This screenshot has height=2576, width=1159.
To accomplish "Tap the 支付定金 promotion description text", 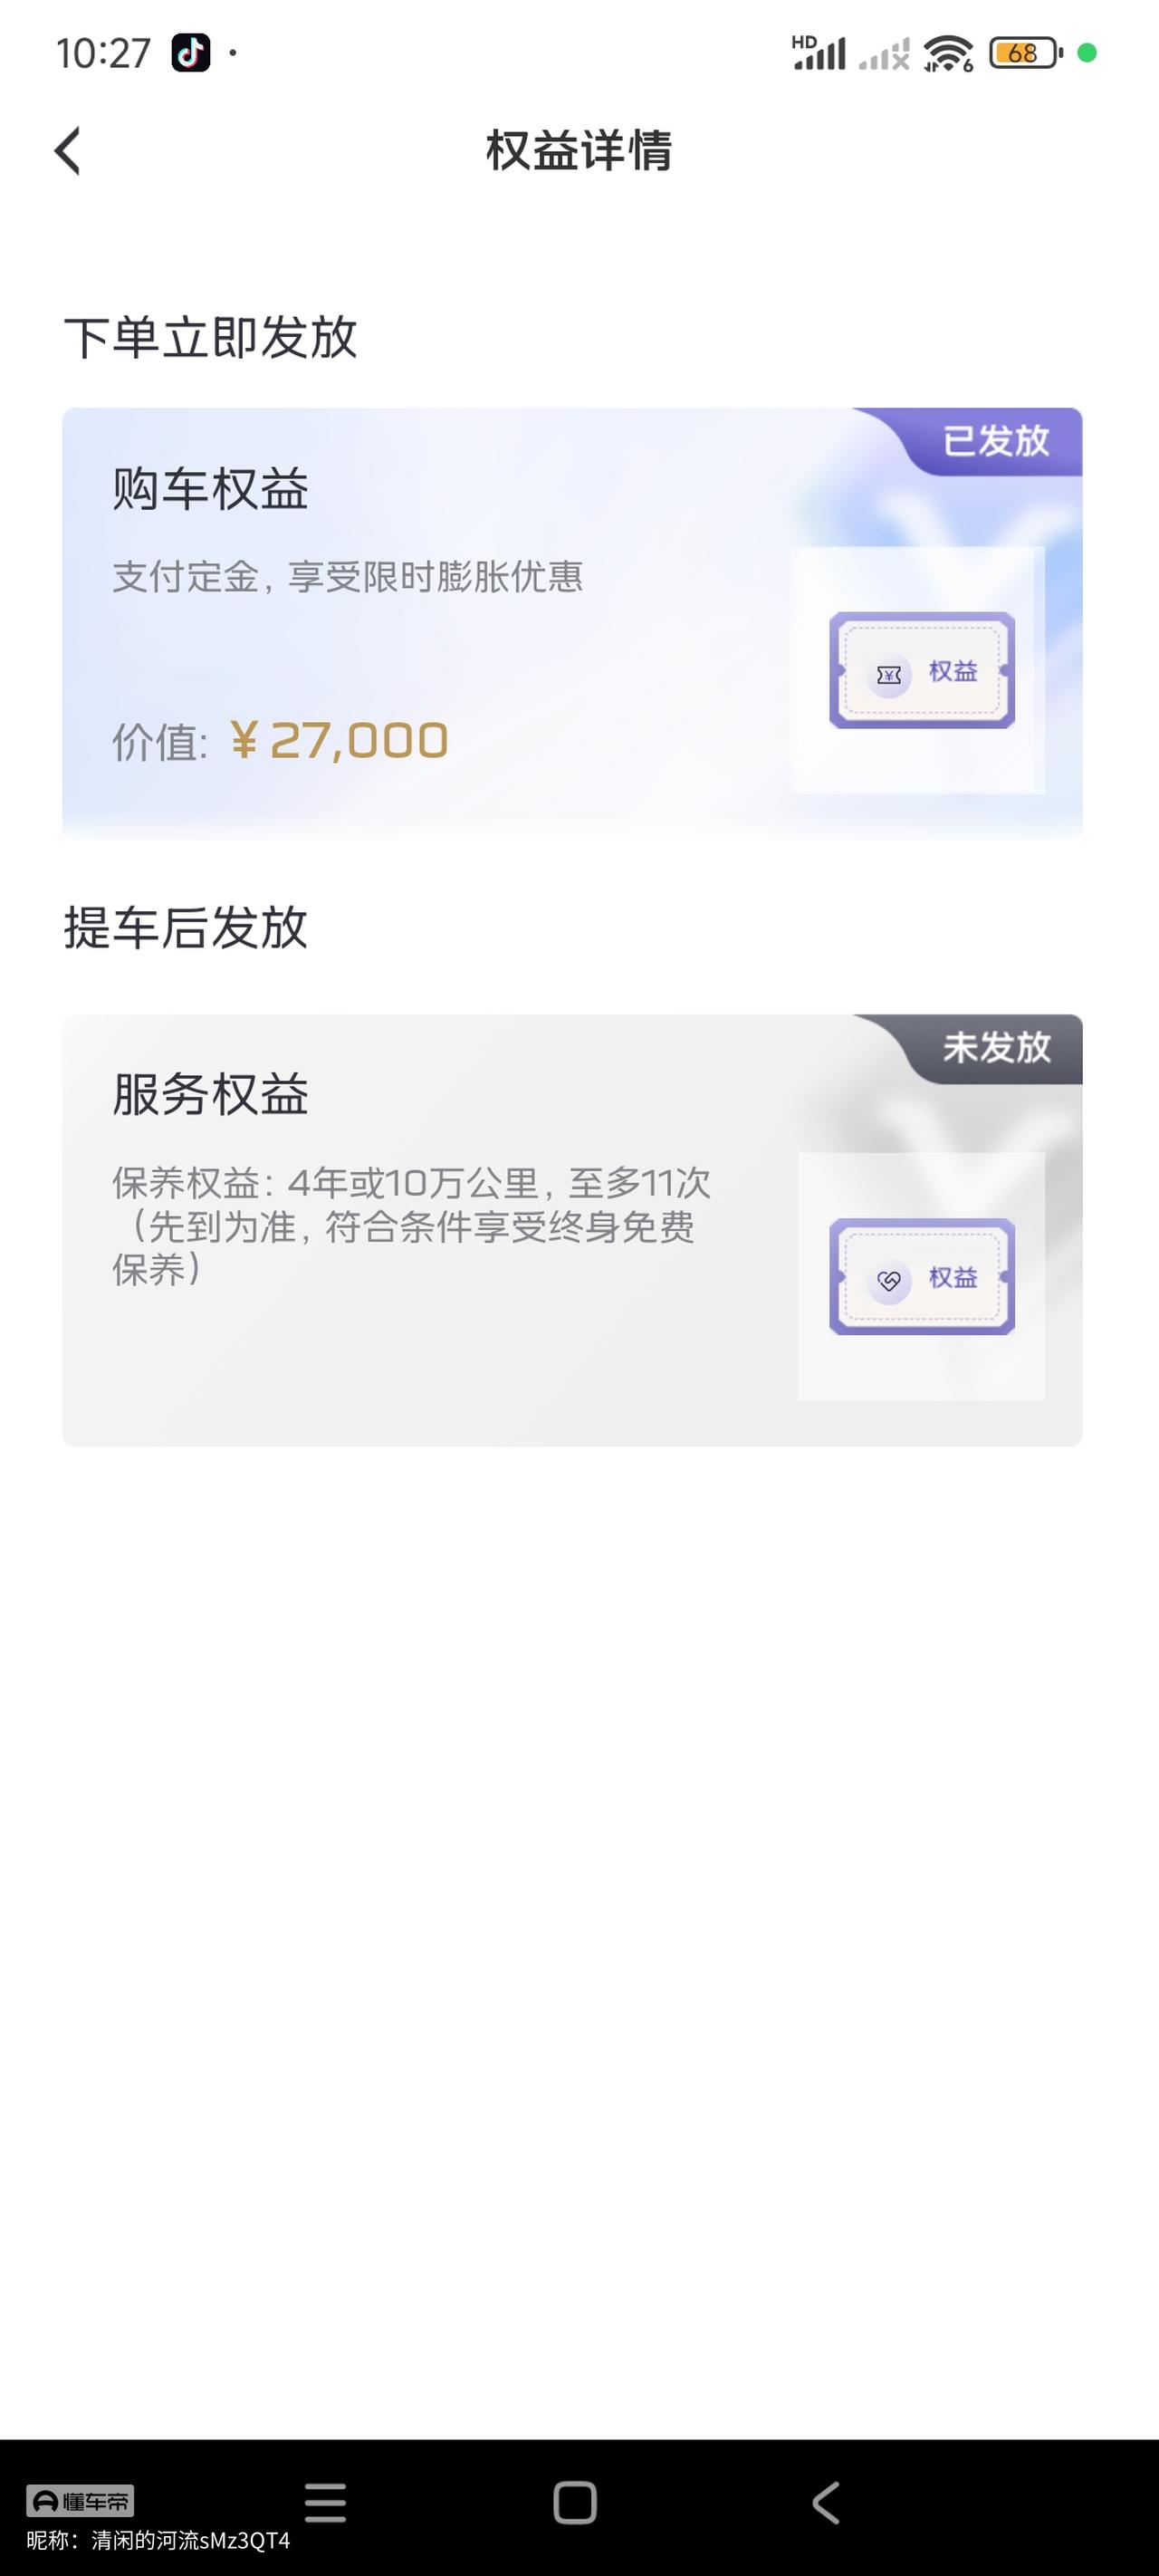I will coord(347,577).
